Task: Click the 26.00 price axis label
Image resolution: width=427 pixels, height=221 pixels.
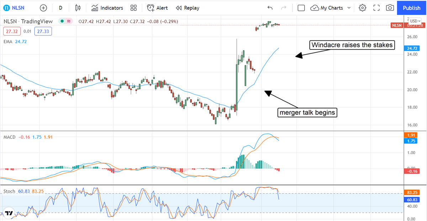Action: [412, 37]
